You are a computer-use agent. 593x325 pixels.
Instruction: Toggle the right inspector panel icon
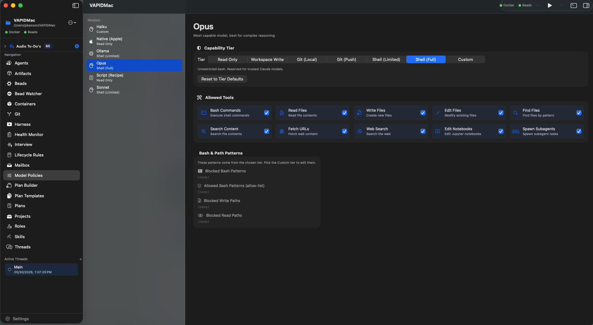click(x=586, y=5)
